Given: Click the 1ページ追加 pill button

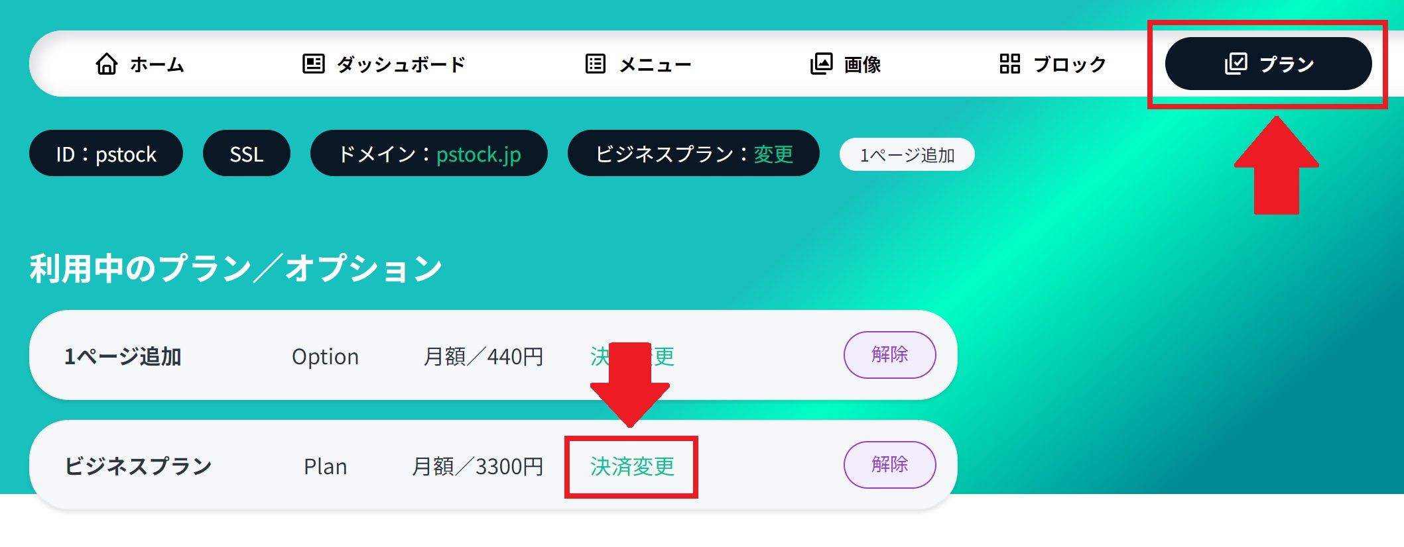Looking at the screenshot, I should 907,154.
